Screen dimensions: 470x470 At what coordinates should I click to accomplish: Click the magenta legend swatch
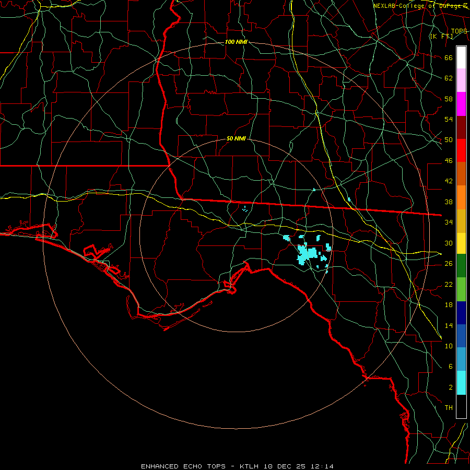coord(461,104)
